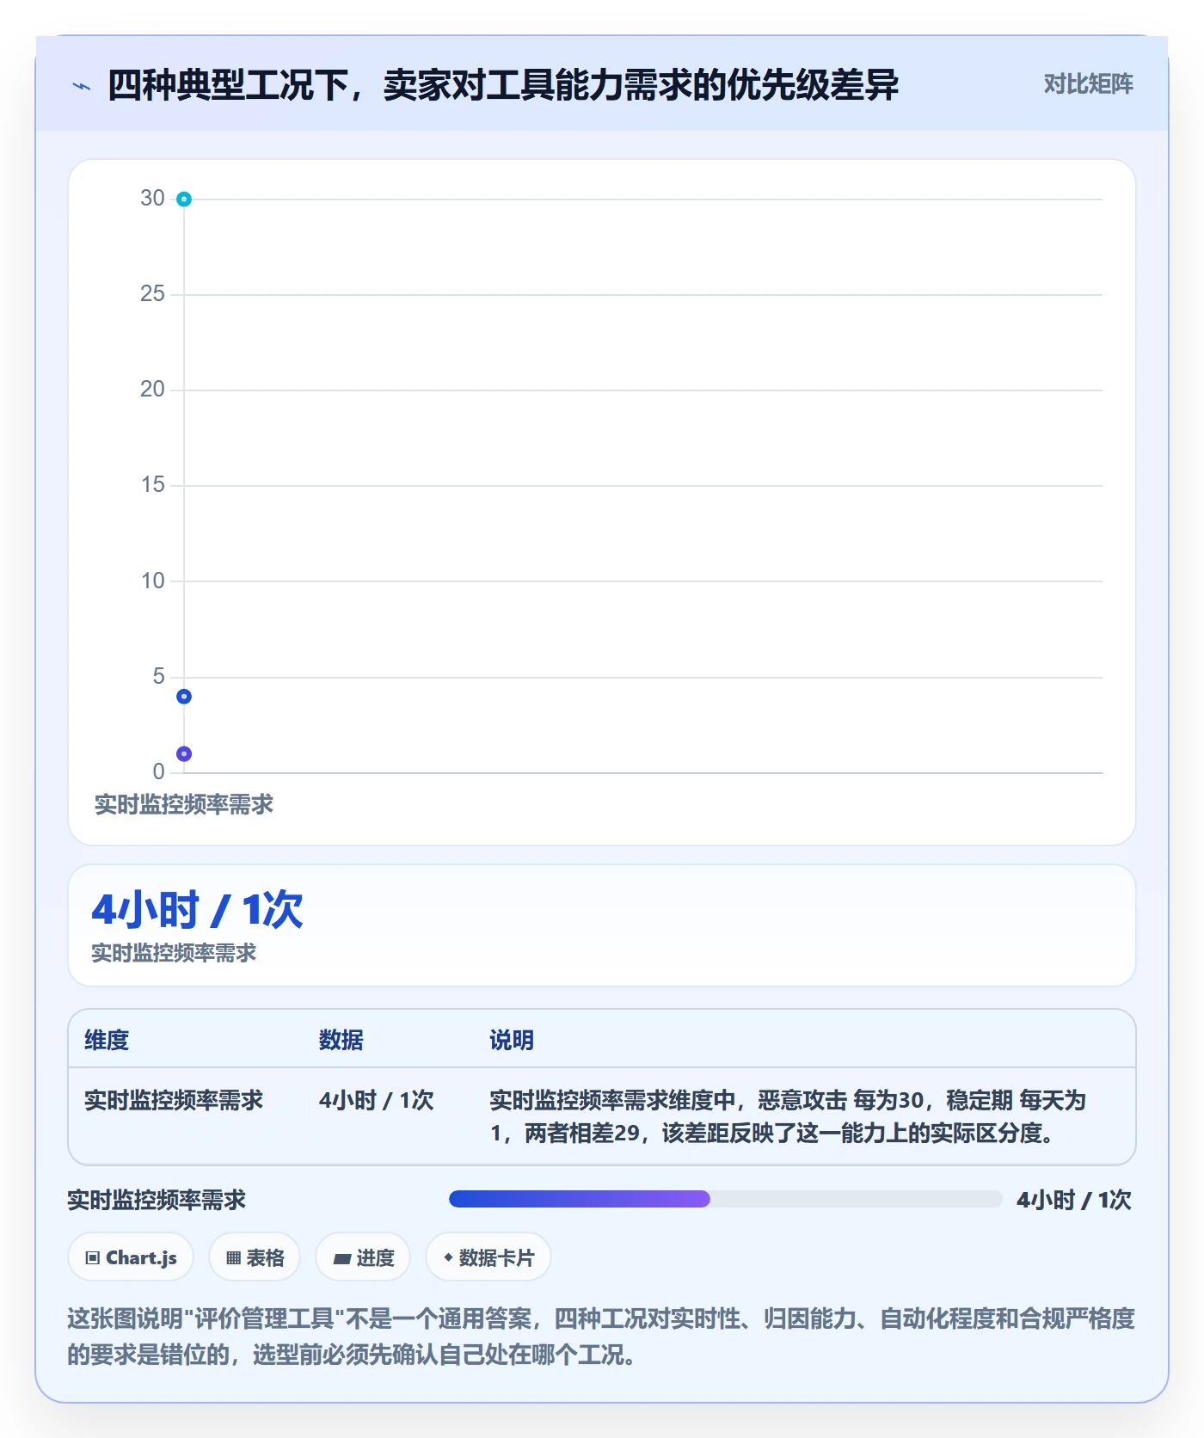Click the y-axis tick label 20
1204x1438 pixels.
(x=152, y=390)
